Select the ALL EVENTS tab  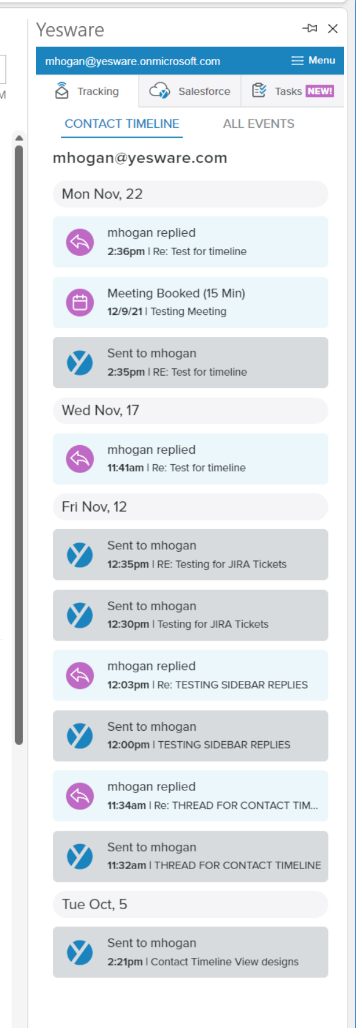coord(259,124)
